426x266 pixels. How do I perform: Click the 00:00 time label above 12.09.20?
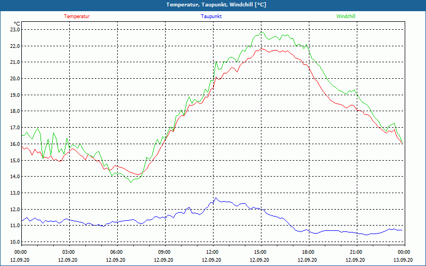(20, 252)
